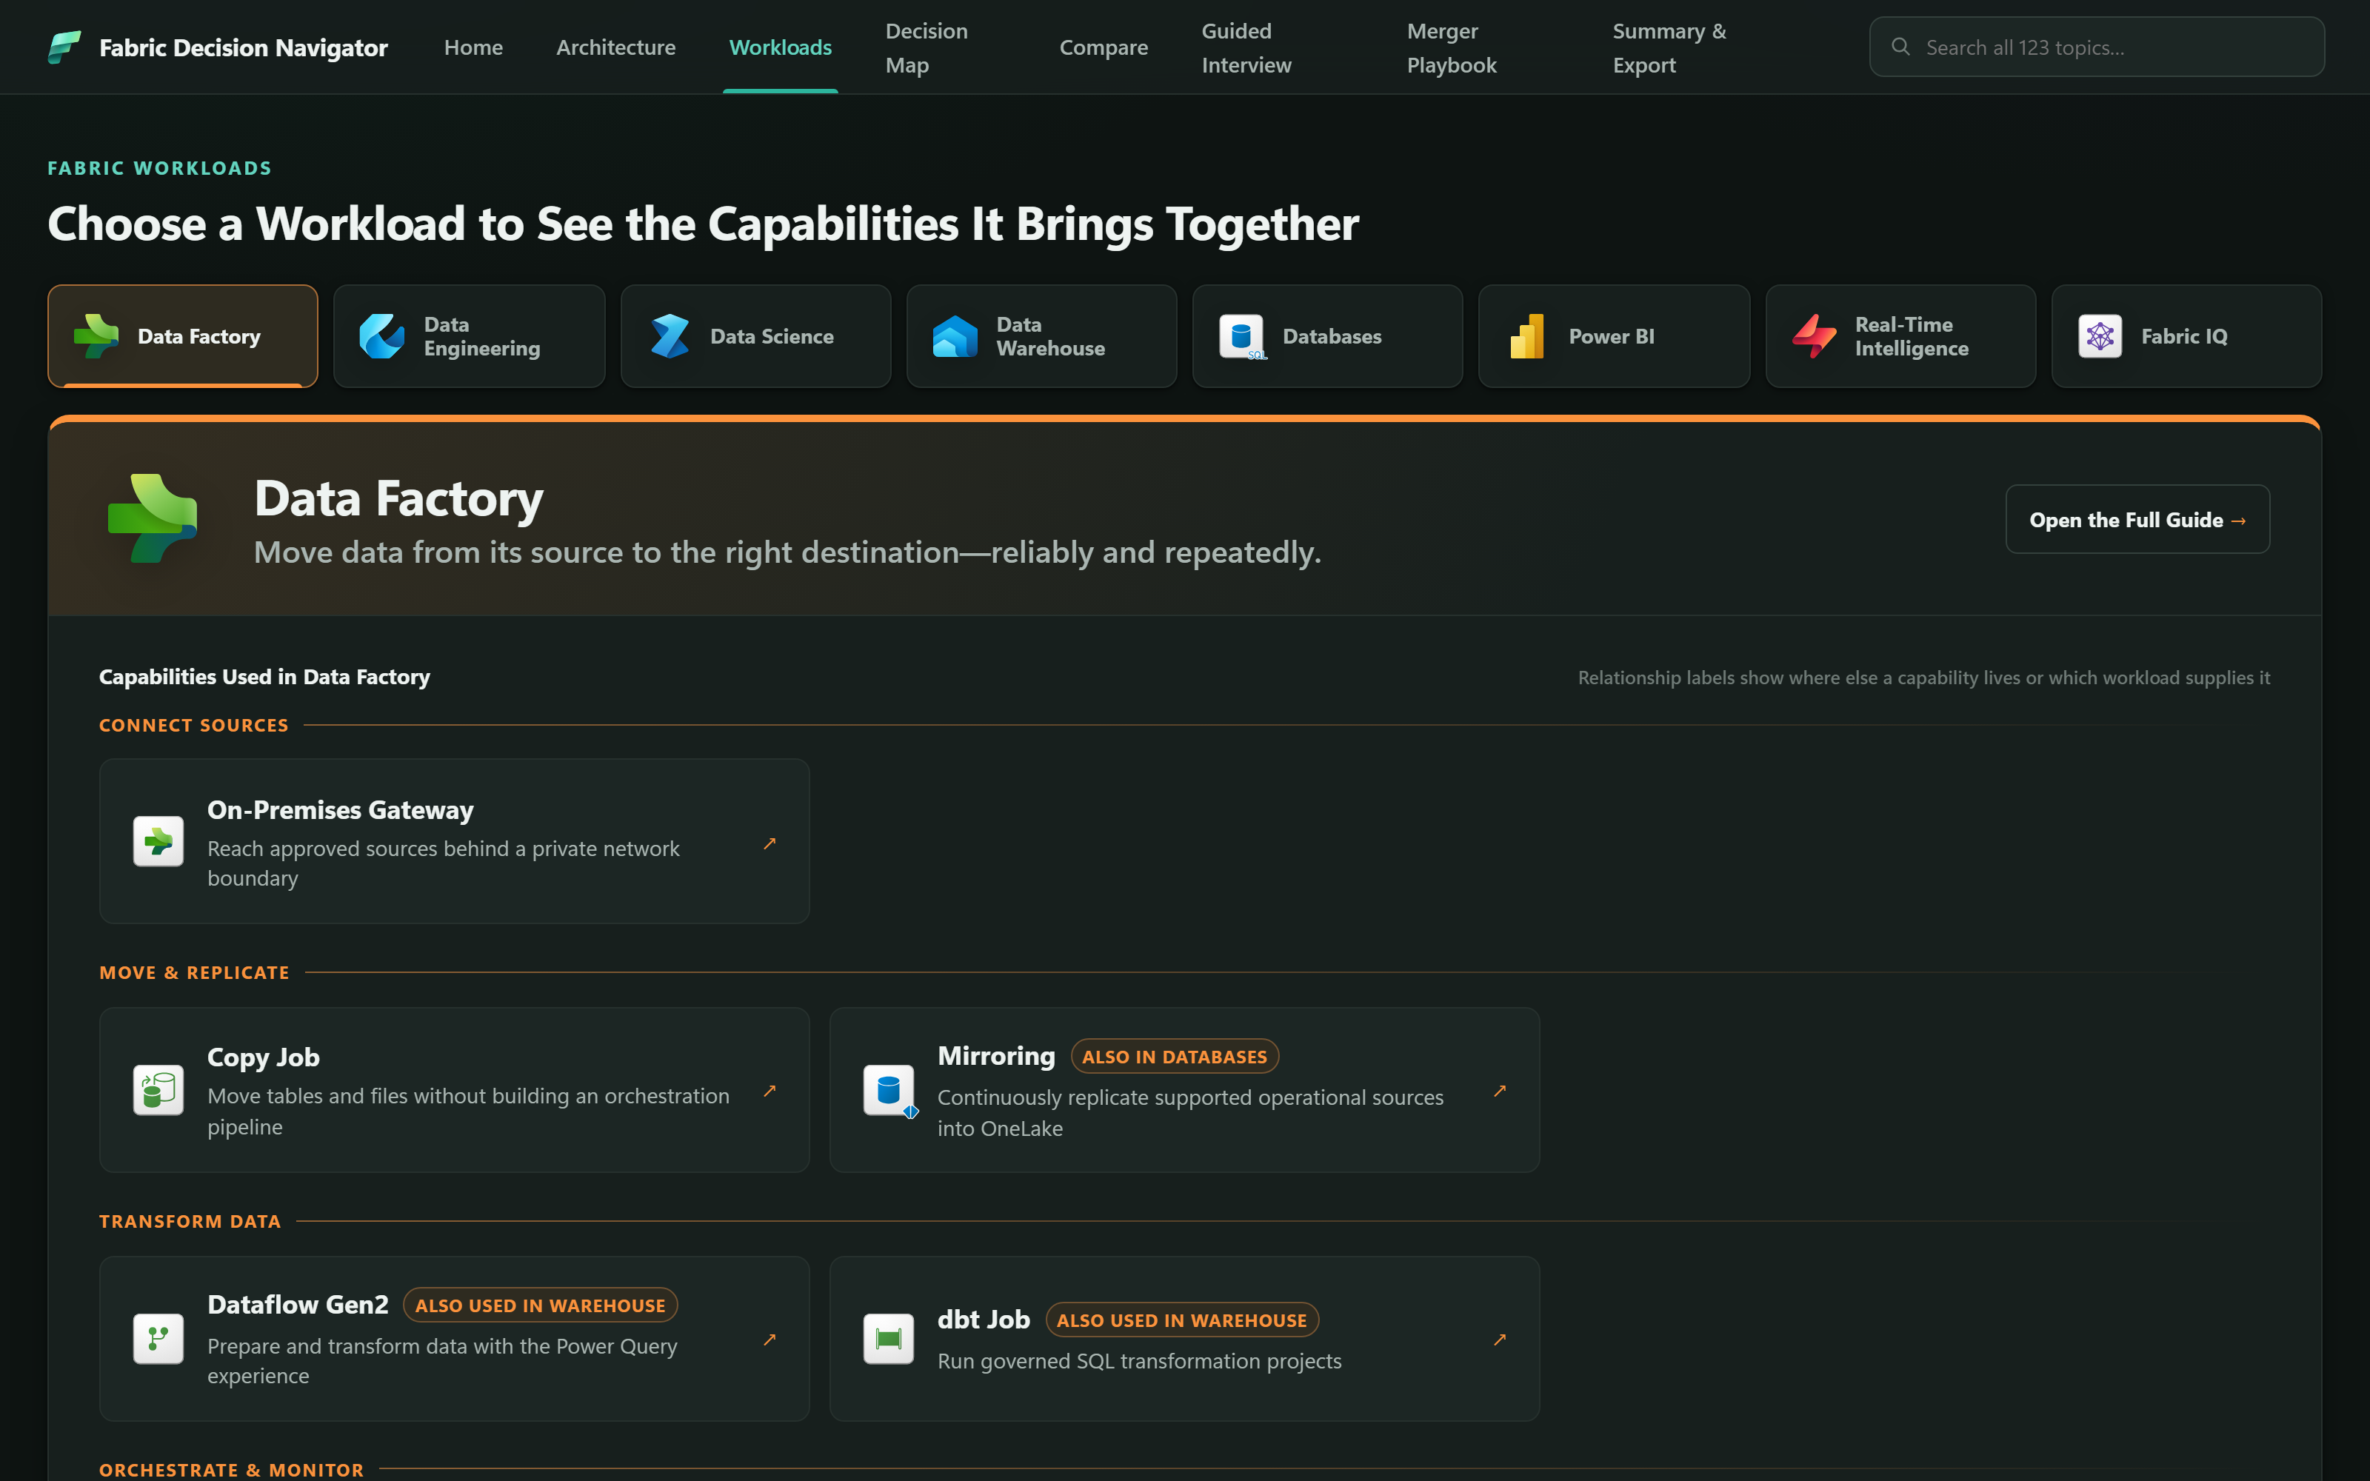Image resolution: width=2370 pixels, height=1481 pixels.
Task: Go to the Home nav item
Action: [473, 47]
